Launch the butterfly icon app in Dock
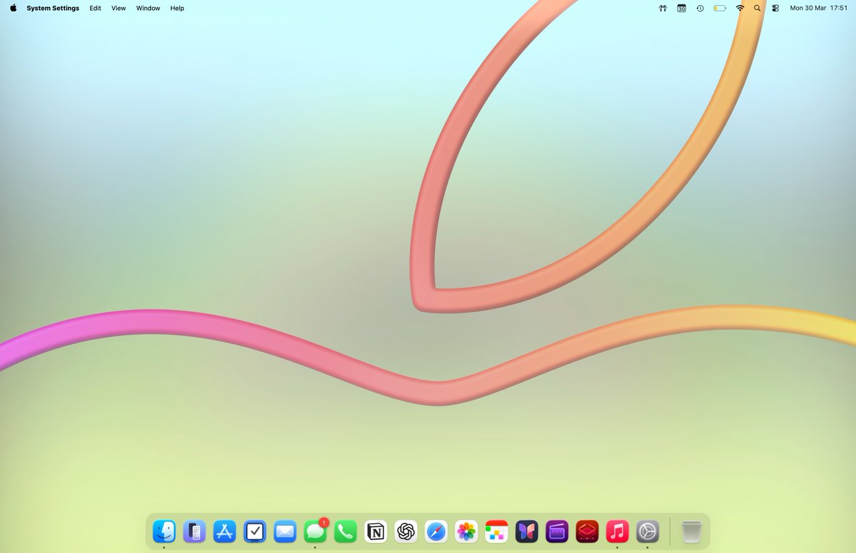The width and height of the screenshot is (856, 553). pos(526,531)
